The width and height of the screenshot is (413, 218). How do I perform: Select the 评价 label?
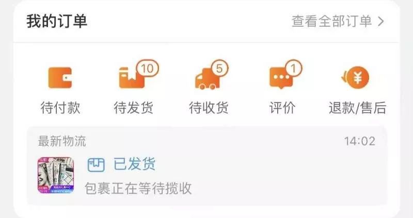tap(282, 108)
